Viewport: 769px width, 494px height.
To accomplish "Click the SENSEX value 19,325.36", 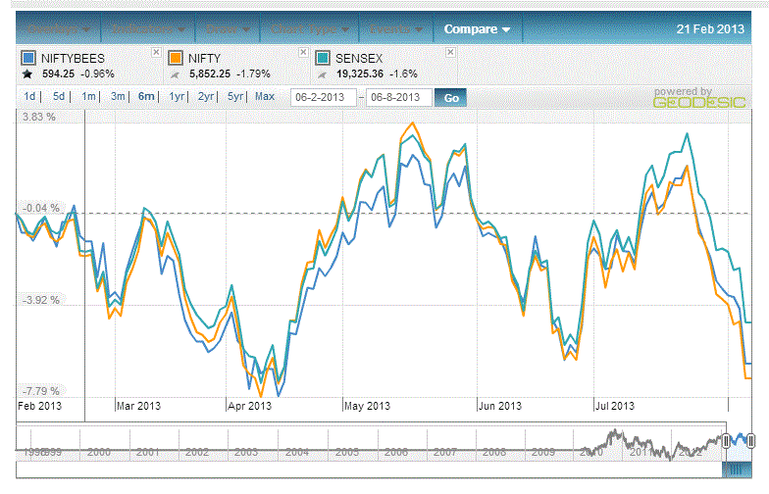I will tap(360, 74).
